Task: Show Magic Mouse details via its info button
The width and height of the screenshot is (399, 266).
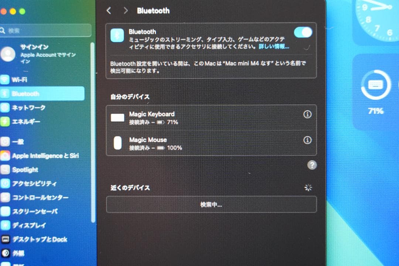Action: coord(307,140)
